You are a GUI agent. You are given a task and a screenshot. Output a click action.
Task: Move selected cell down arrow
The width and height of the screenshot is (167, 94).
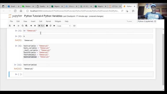click(35, 26)
